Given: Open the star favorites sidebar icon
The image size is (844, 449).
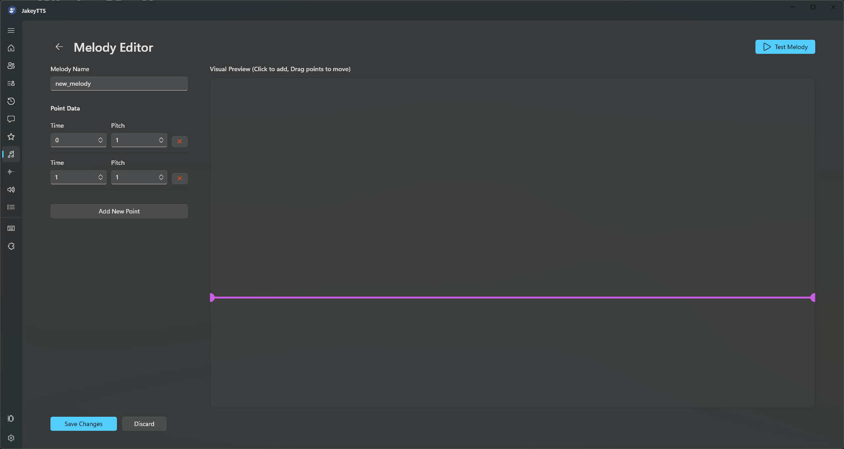Looking at the screenshot, I should coord(11,137).
